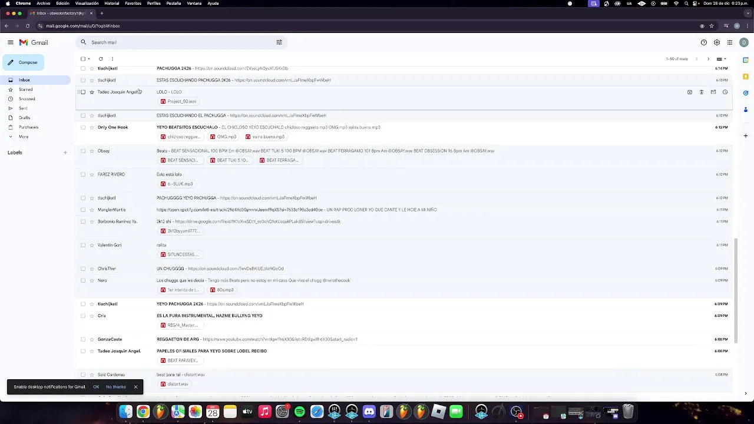Select the Tadeo Joaquin LOLO email checkbox
The height and width of the screenshot is (424, 754).
tap(83, 92)
